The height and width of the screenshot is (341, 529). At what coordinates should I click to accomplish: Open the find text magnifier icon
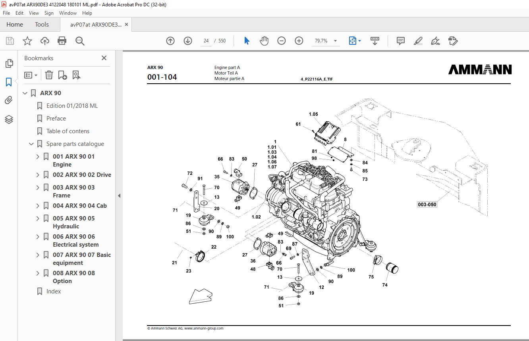(80, 41)
